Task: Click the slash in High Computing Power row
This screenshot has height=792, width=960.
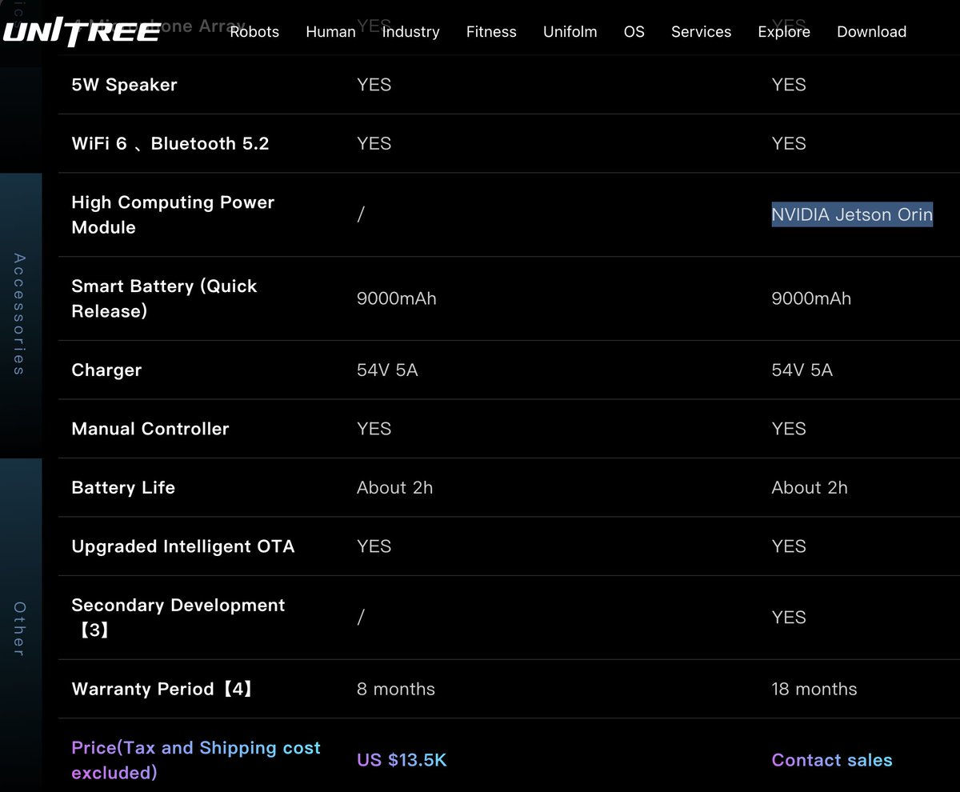Action: click(x=361, y=214)
